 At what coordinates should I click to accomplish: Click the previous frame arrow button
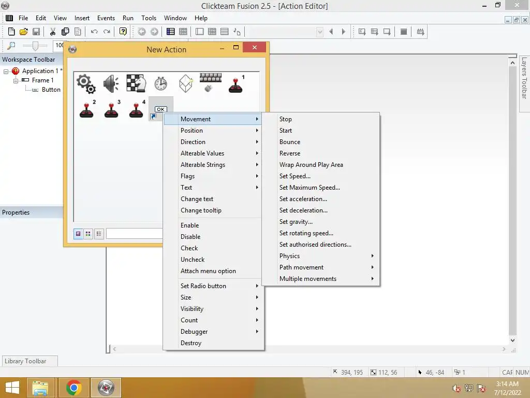(x=331, y=32)
